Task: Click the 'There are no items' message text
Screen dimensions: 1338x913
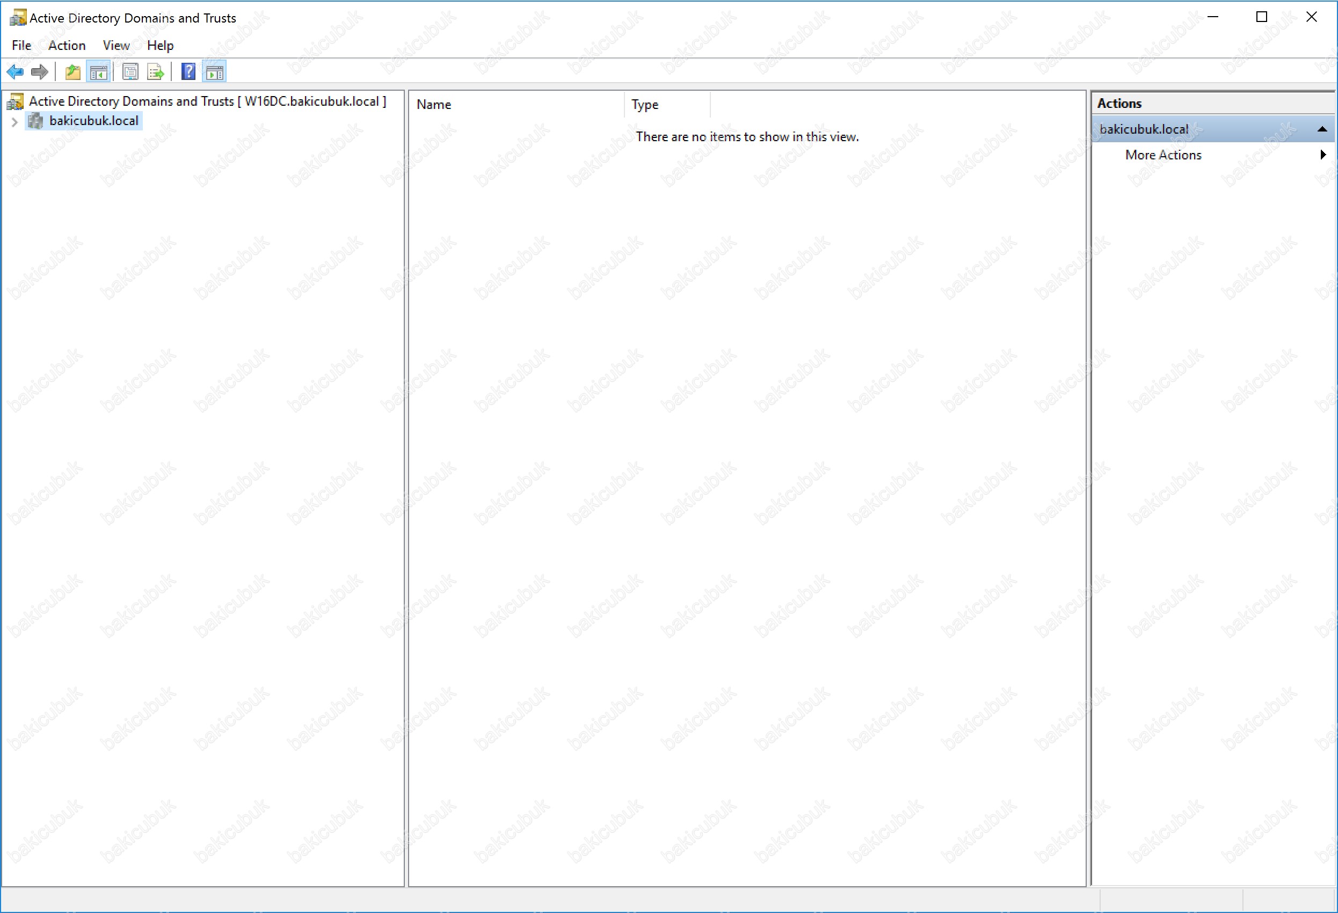Action: (747, 137)
